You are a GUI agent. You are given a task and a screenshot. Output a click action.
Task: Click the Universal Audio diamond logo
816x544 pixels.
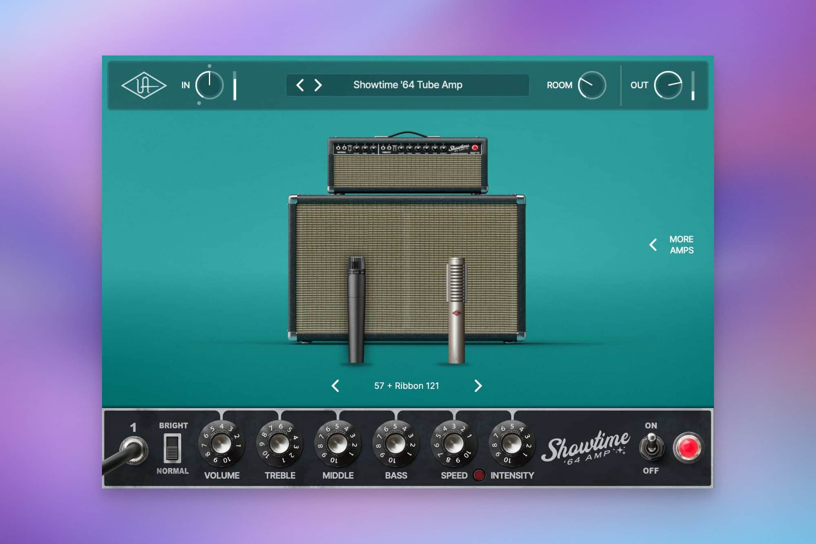coord(144,85)
